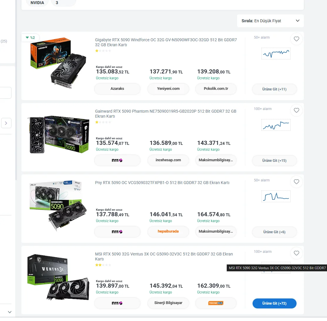The height and width of the screenshot is (321, 327).
Task: Open Gigabyte RTX 5090 price history chart
Action: [276, 54]
